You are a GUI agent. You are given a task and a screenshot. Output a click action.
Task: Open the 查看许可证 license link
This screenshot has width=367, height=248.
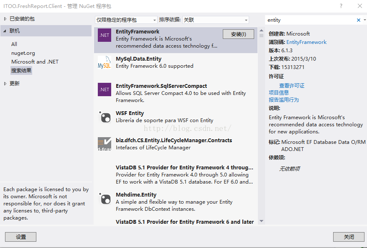click(x=292, y=86)
